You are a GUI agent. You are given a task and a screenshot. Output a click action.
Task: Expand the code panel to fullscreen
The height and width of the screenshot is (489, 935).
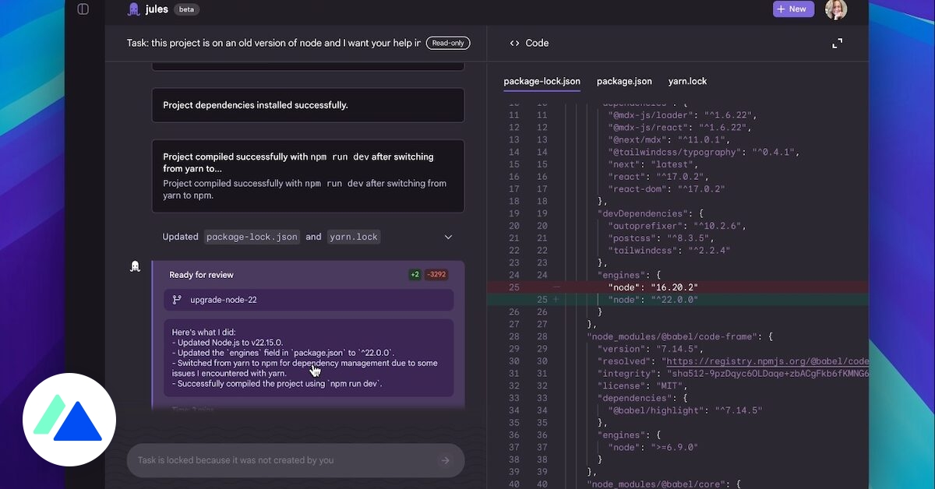point(838,44)
